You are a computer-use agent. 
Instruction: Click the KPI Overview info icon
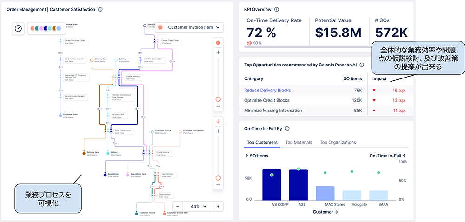tap(277, 9)
